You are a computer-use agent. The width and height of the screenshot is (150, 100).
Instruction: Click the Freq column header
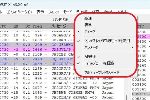click(x=37, y=26)
